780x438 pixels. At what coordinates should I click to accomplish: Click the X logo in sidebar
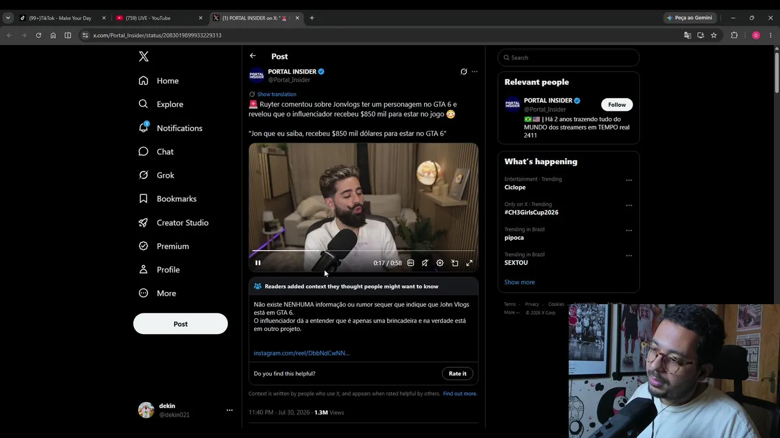click(x=144, y=57)
